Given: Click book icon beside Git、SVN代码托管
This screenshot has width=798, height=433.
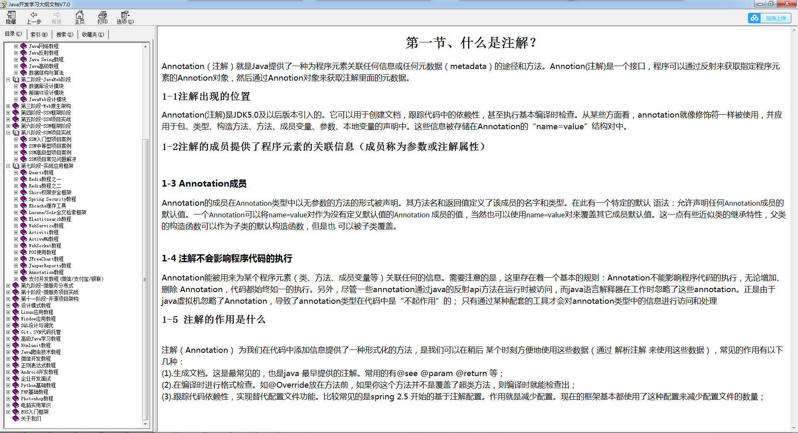Looking at the screenshot, I should point(16,332).
